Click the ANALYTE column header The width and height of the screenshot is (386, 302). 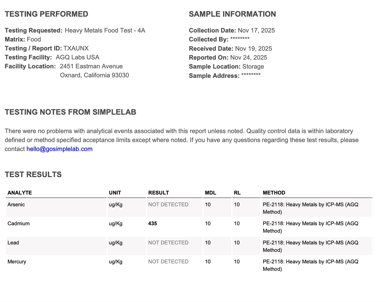(20, 193)
